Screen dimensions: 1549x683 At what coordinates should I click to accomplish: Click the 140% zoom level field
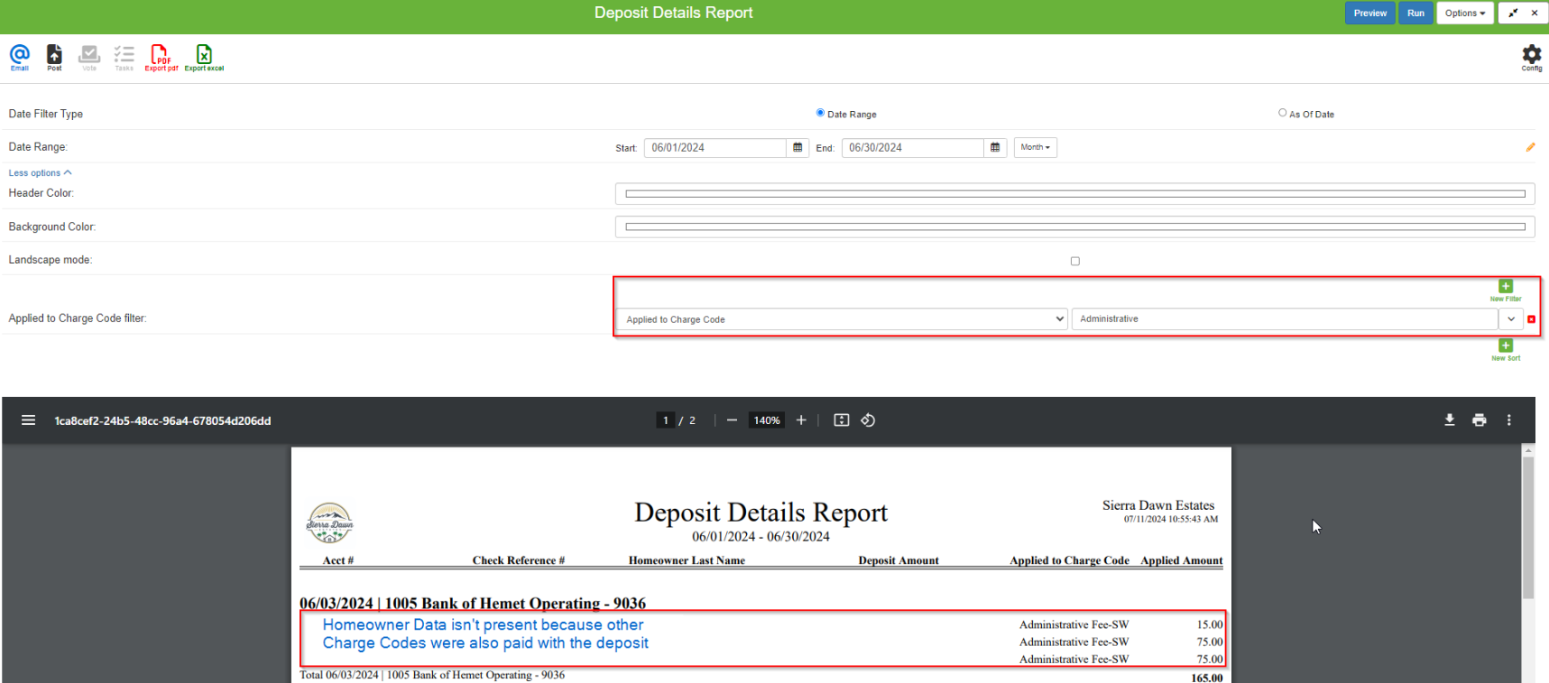click(767, 420)
